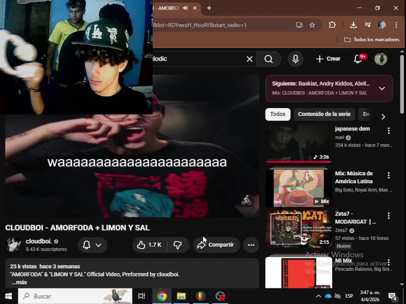This screenshot has width=406, height=304.
Task: Open the more actions ellipsis button
Action: [x=251, y=245]
